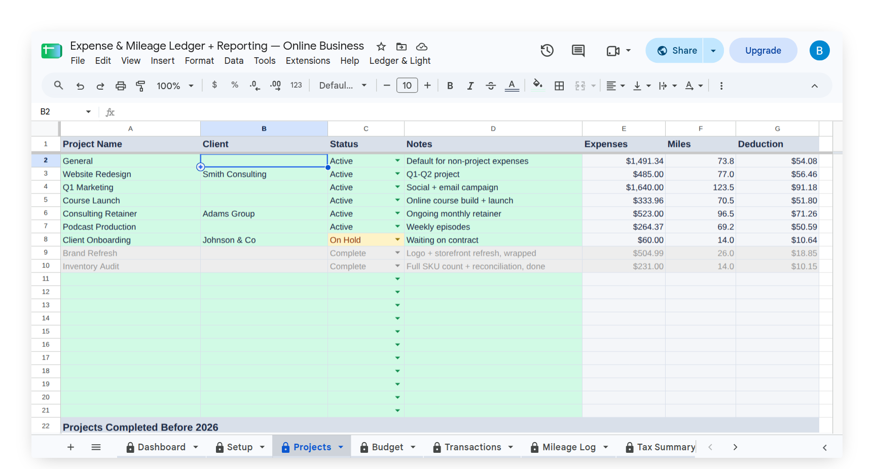Viewport: 874px width, 469px height.
Task: Open Status dropdown for Client Onboarding row
Action: point(397,240)
